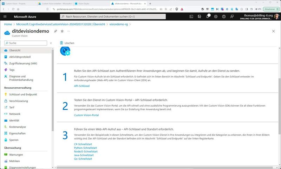Click the main content vertical scrollbar
The height and width of the screenshot is (169, 281).
279,106
